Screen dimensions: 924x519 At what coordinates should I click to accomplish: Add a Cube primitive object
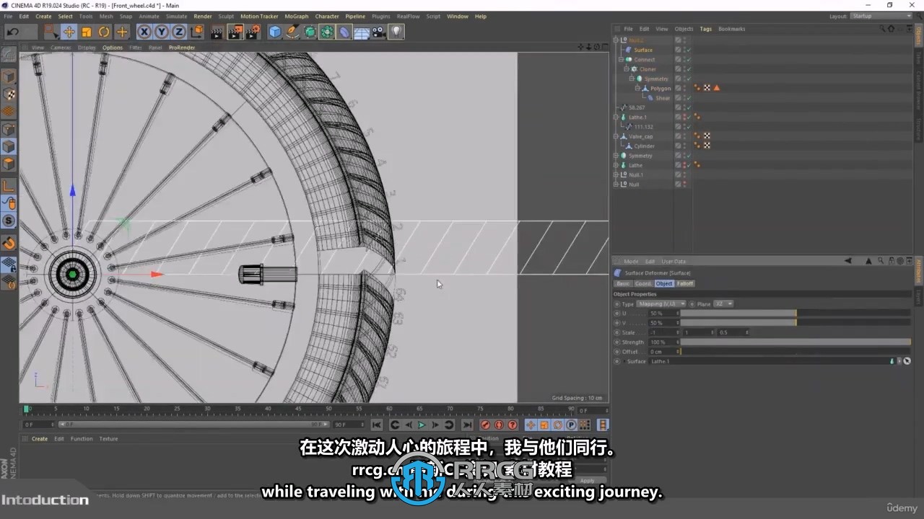tap(275, 32)
